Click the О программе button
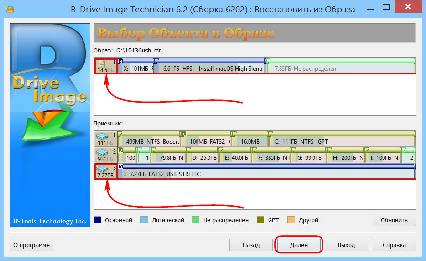This screenshot has height=261, width=426. click(x=31, y=245)
